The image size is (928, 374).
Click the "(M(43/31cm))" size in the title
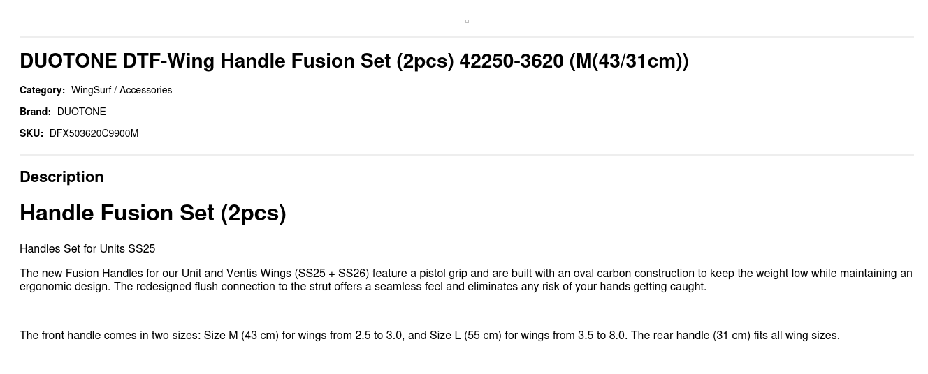(x=629, y=61)
